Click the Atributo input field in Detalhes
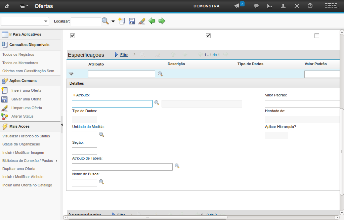Image resolution: width=344 pixels, height=220 pixels. (112, 104)
